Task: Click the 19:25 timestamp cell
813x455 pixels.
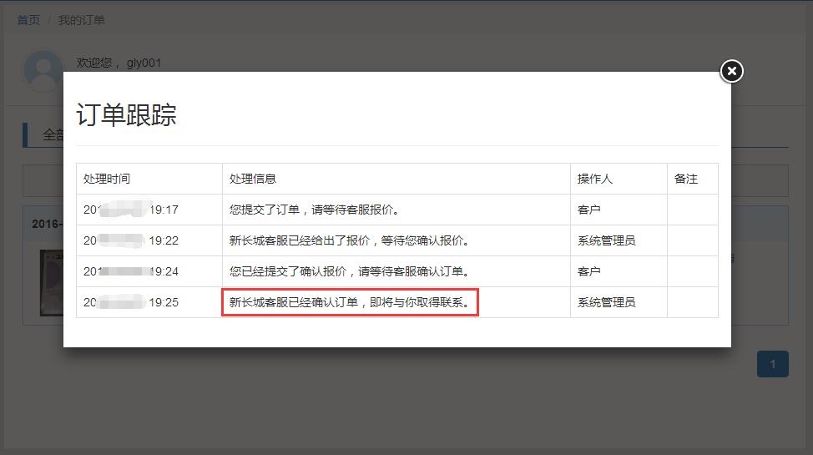Action: pos(131,302)
